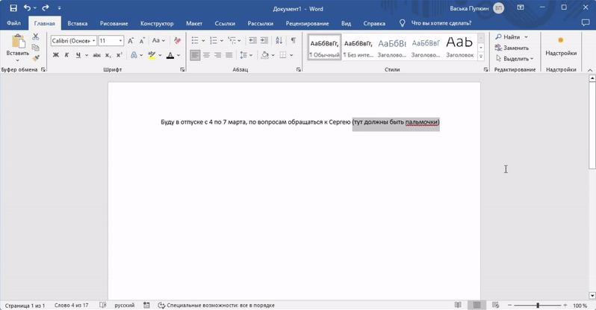Viewport: 596px width, 310px height.
Task: Open the Calibri font name dropdown
Action: [93, 41]
